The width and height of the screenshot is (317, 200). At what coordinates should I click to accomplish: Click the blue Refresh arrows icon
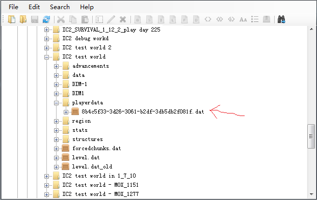click(46, 19)
